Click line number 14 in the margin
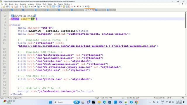 click(x=4, y=55)
